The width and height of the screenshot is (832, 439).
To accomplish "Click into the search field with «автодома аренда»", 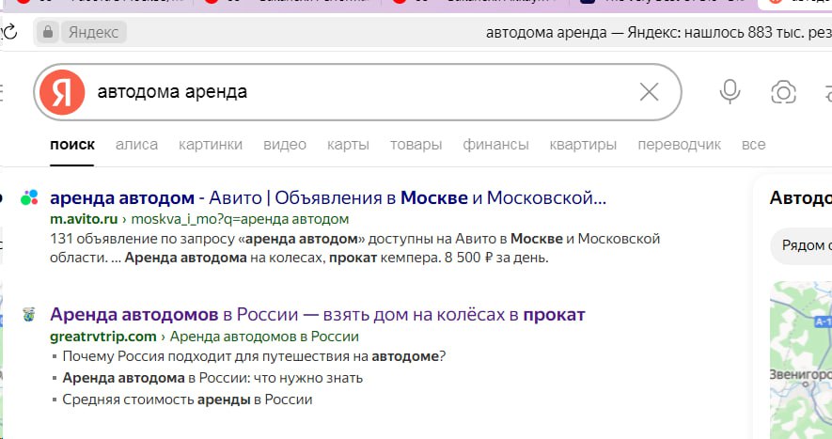I will 357,92.
